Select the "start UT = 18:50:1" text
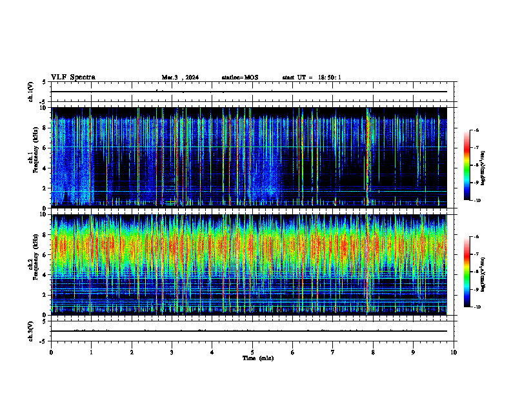This screenshot has height=395, width=511. (312, 77)
